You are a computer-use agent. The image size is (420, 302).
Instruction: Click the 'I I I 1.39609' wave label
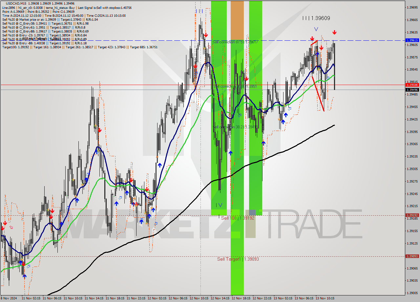[316, 18]
